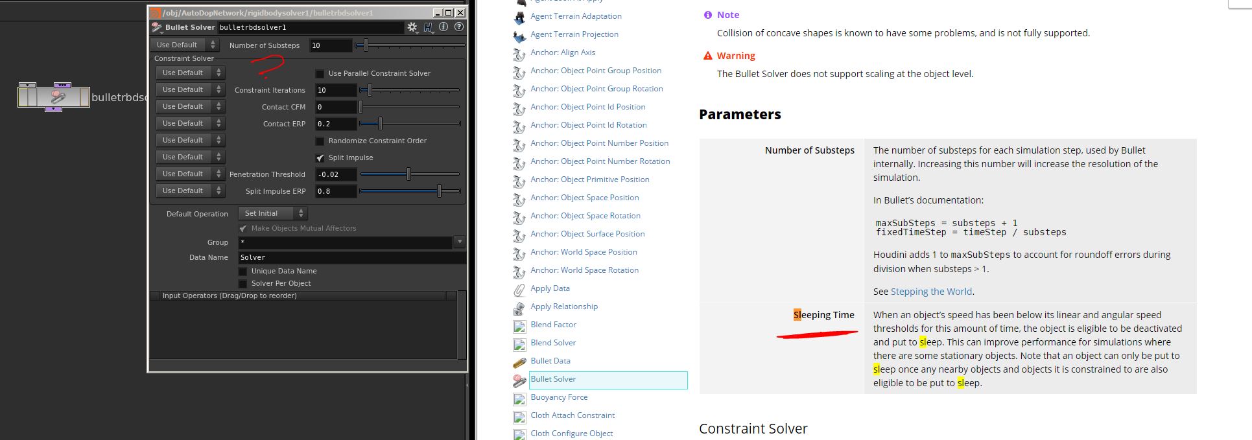Click the Houdini logo in the window title bar
The width and height of the screenshot is (1252, 440).
tap(156, 12)
